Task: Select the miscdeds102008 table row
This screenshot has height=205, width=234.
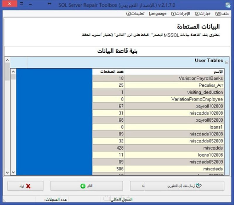Action: pos(158,134)
